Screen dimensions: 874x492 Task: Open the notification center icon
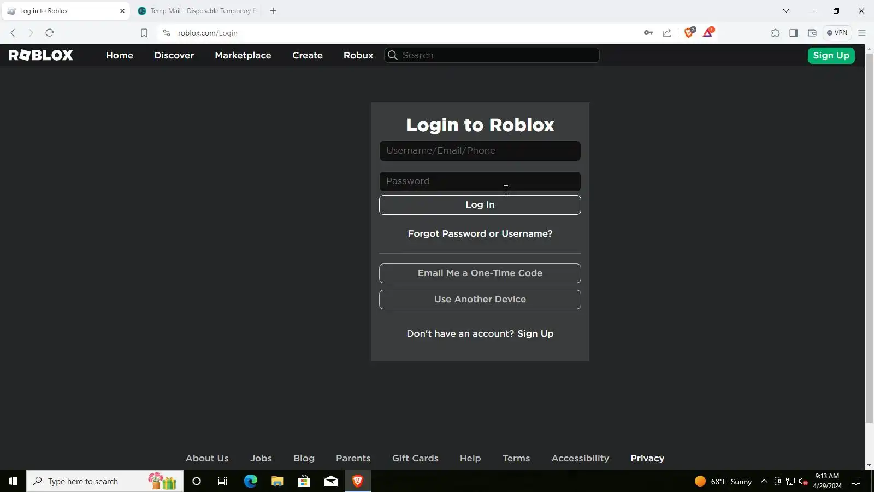coord(856,481)
